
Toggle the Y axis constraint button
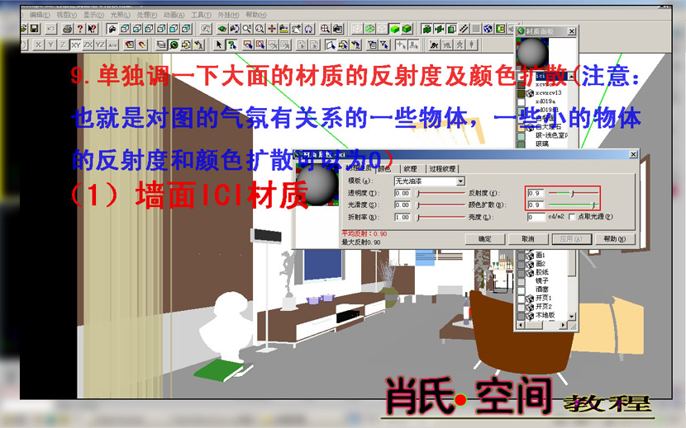click(x=50, y=45)
